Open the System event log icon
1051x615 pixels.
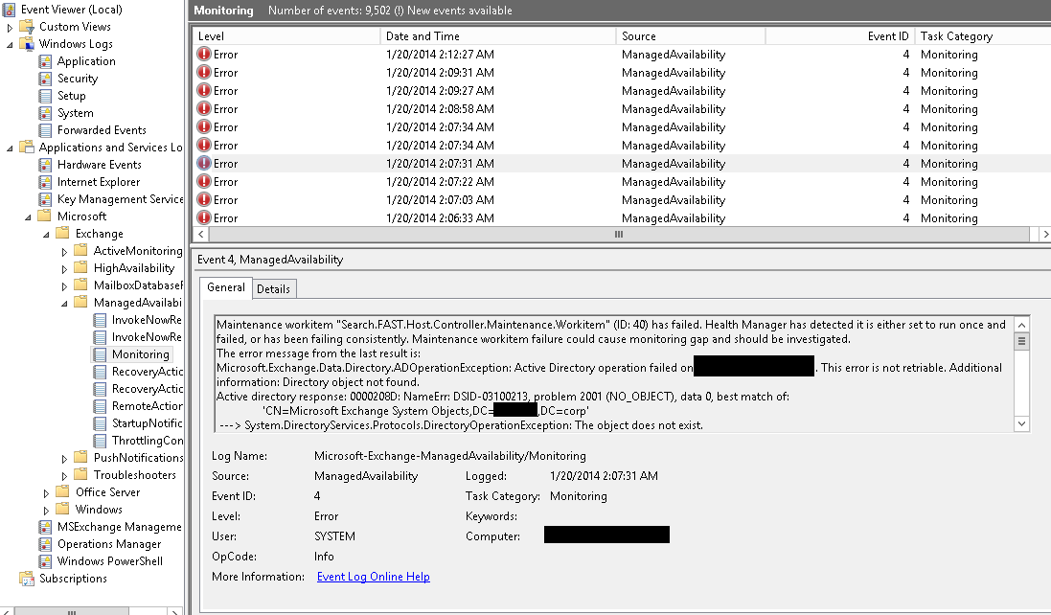pos(45,112)
